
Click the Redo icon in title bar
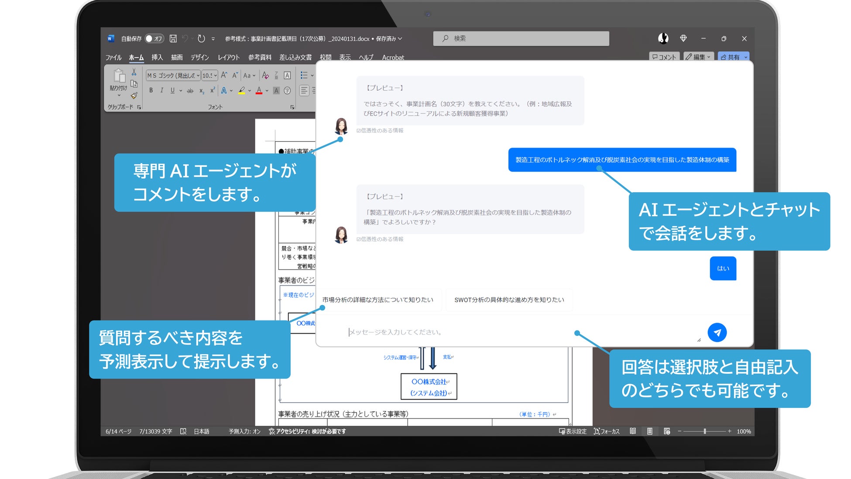pos(201,38)
